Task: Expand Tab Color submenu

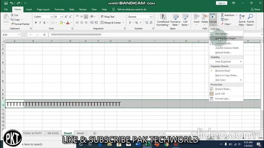Action: pyautogui.click(x=226, y=80)
